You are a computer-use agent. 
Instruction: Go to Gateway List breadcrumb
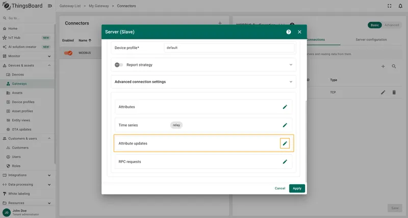click(x=70, y=6)
